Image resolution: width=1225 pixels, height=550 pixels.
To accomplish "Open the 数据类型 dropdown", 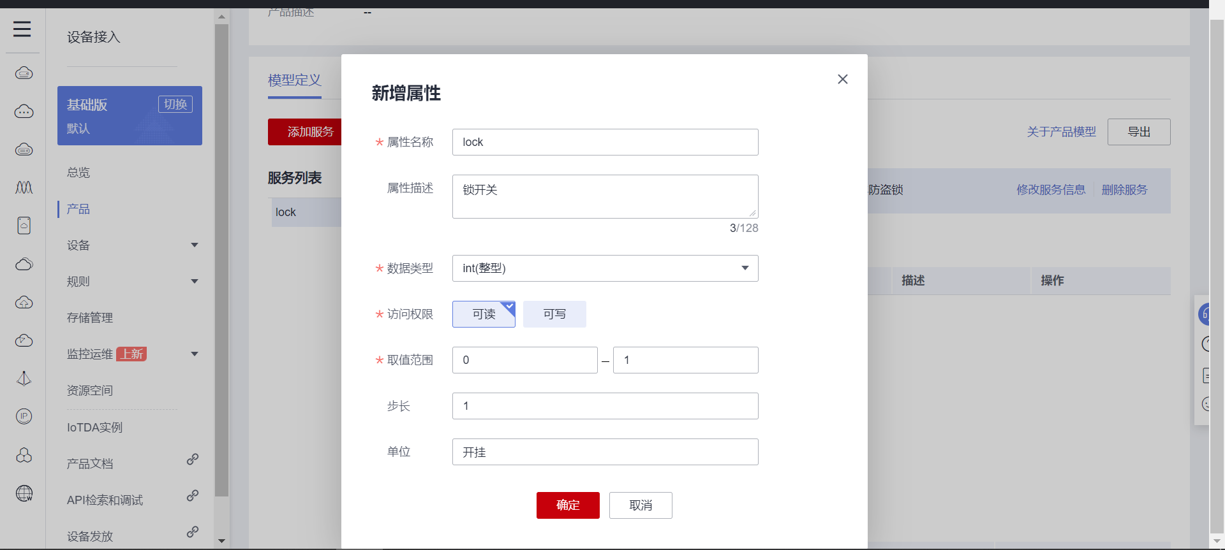I will (x=605, y=268).
